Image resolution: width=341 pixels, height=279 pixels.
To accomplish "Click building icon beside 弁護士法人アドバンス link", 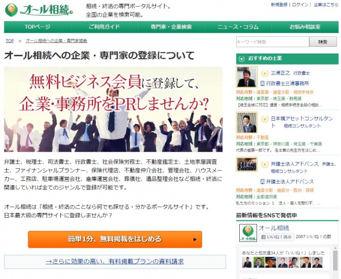I will click(262, 181).
